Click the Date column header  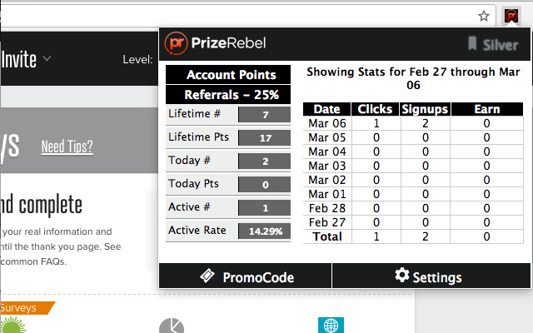[326, 109]
